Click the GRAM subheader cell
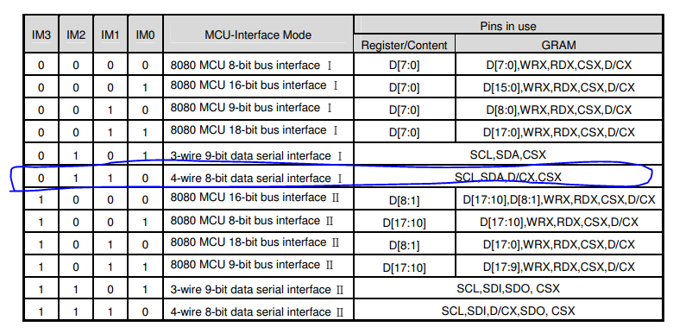The width and height of the screenshot is (692, 333). tap(558, 45)
